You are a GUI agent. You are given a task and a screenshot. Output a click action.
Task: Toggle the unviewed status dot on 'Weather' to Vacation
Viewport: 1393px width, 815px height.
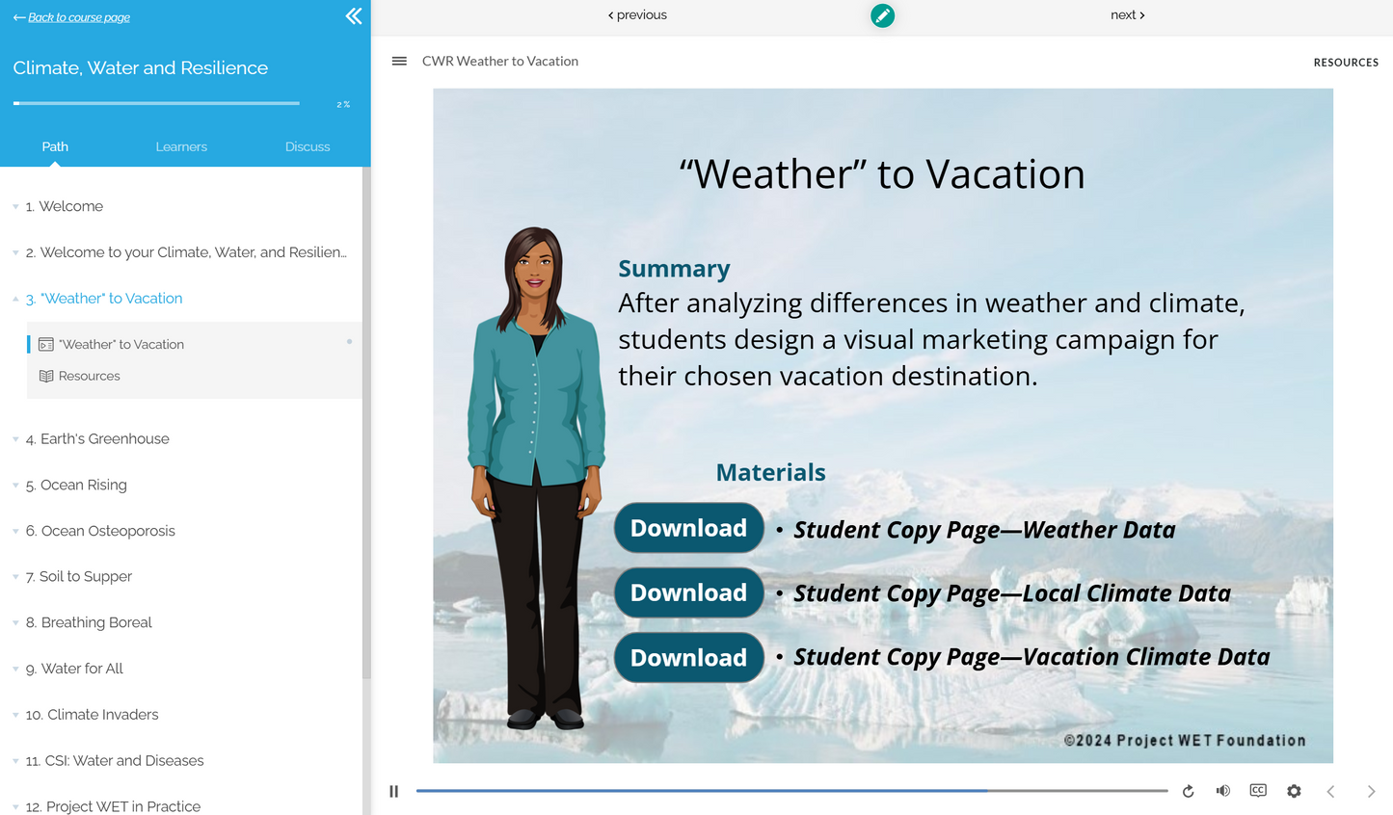tap(349, 341)
